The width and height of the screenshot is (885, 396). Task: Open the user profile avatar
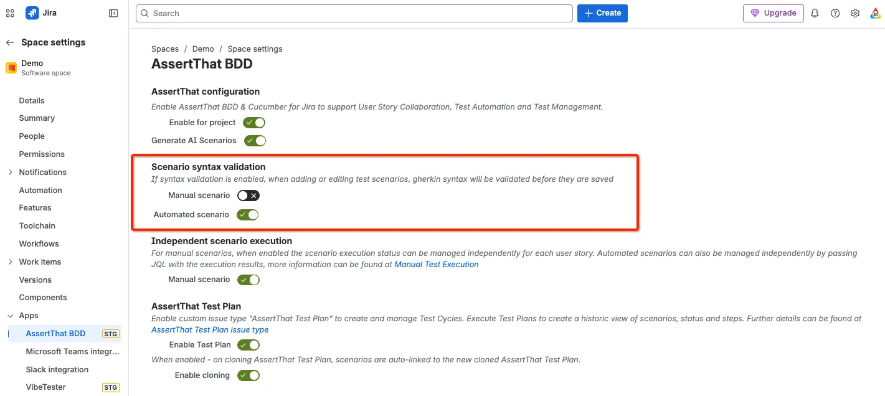click(875, 13)
